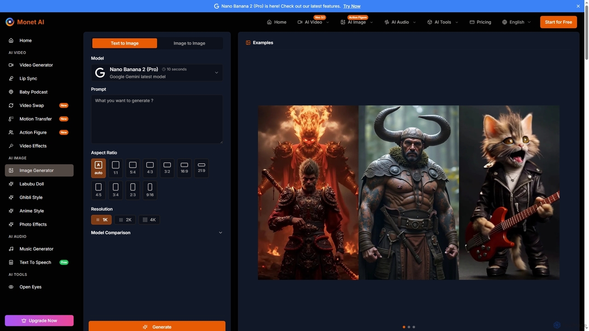This screenshot has width=589, height=331.
Task: Click the Music Generator note icon
Action: pyautogui.click(x=11, y=249)
